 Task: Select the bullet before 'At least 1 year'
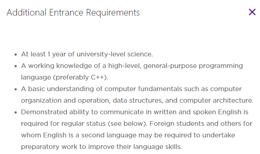click(x=16, y=55)
